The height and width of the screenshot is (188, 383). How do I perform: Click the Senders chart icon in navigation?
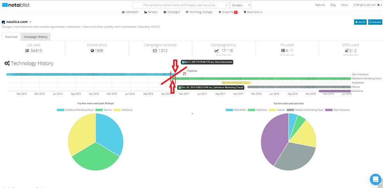pos(146,11)
